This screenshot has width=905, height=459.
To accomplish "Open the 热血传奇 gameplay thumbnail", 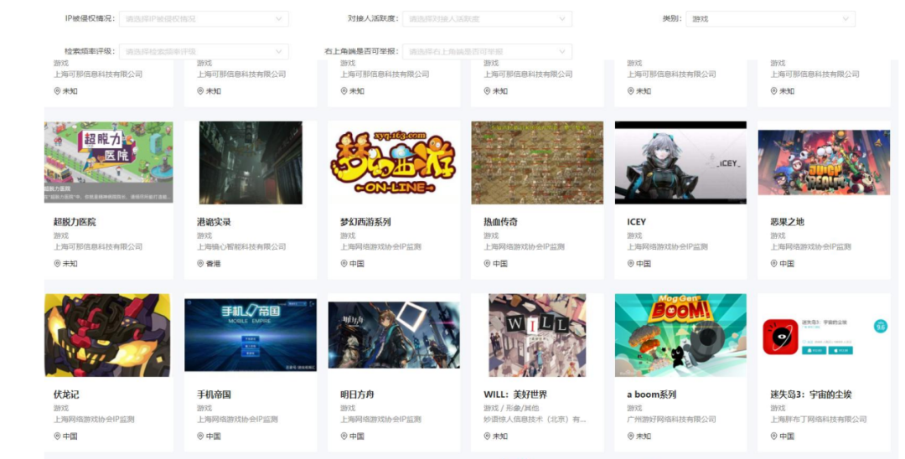I will 537,162.
